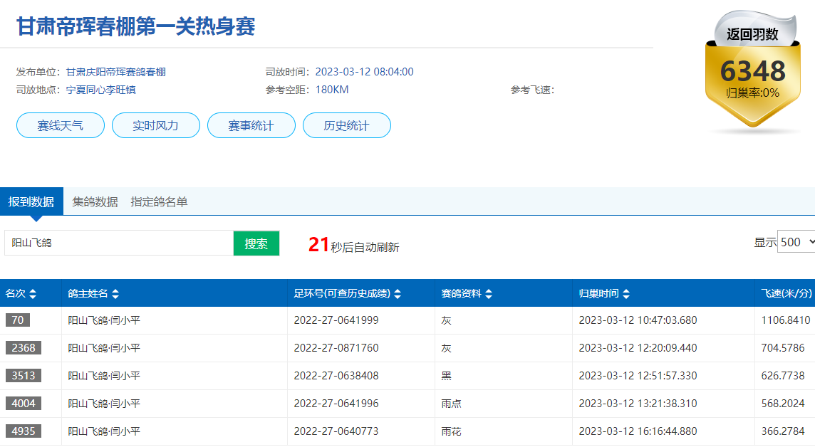
Task: View 实时风力 wind info
Action: pyautogui.click(x=156, y=125)
